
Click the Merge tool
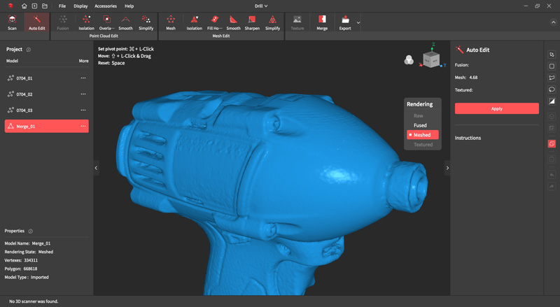[322, 22]
